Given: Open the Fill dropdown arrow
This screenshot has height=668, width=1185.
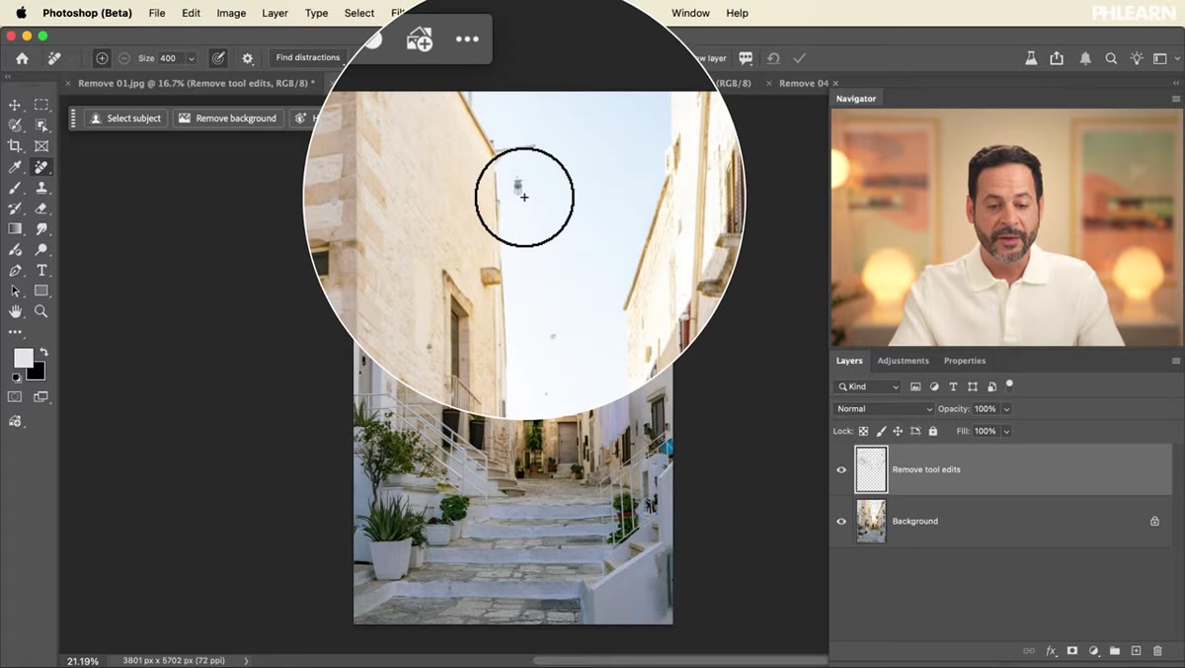Looking at the screenshot, I should pyautogui.click(x=1006, y=431).
